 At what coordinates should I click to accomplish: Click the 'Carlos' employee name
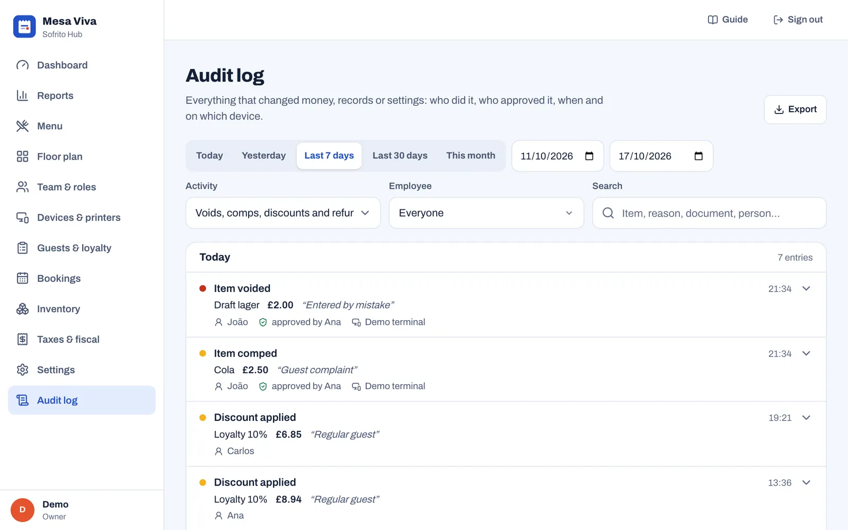pyautogui.click(x=241, y=451)
